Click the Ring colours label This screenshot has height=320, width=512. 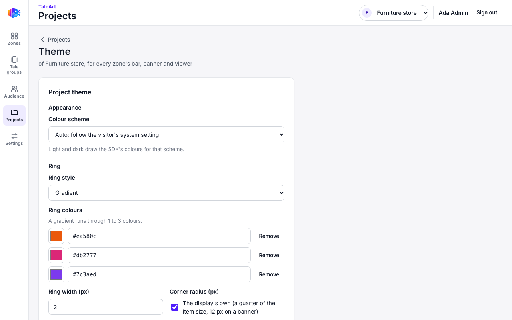coord(65,210)
